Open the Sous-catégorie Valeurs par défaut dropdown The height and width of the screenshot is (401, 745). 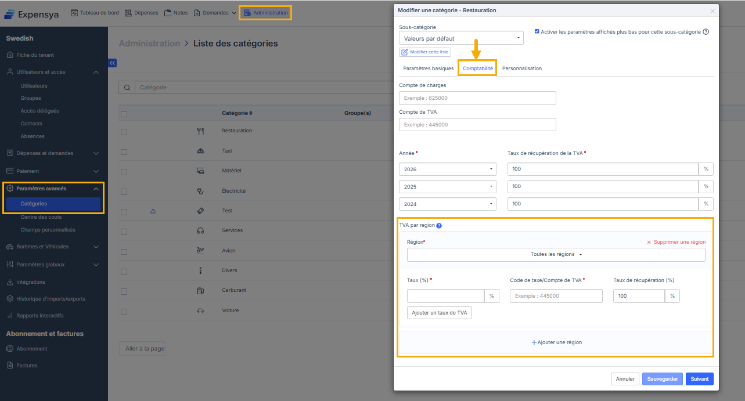tap(461, 38)
